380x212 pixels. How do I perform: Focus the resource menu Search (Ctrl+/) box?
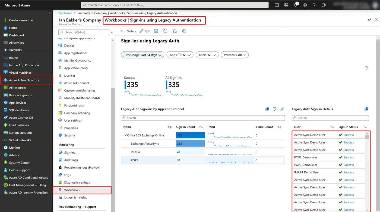click(x=84, y=32)
